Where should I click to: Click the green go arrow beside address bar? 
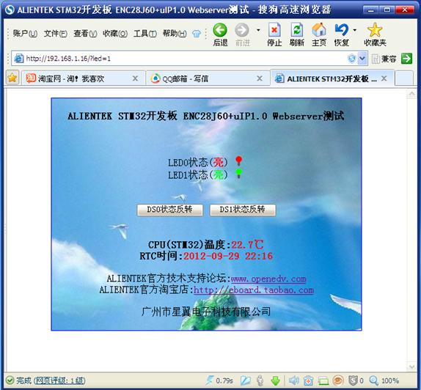pos(406,59)
